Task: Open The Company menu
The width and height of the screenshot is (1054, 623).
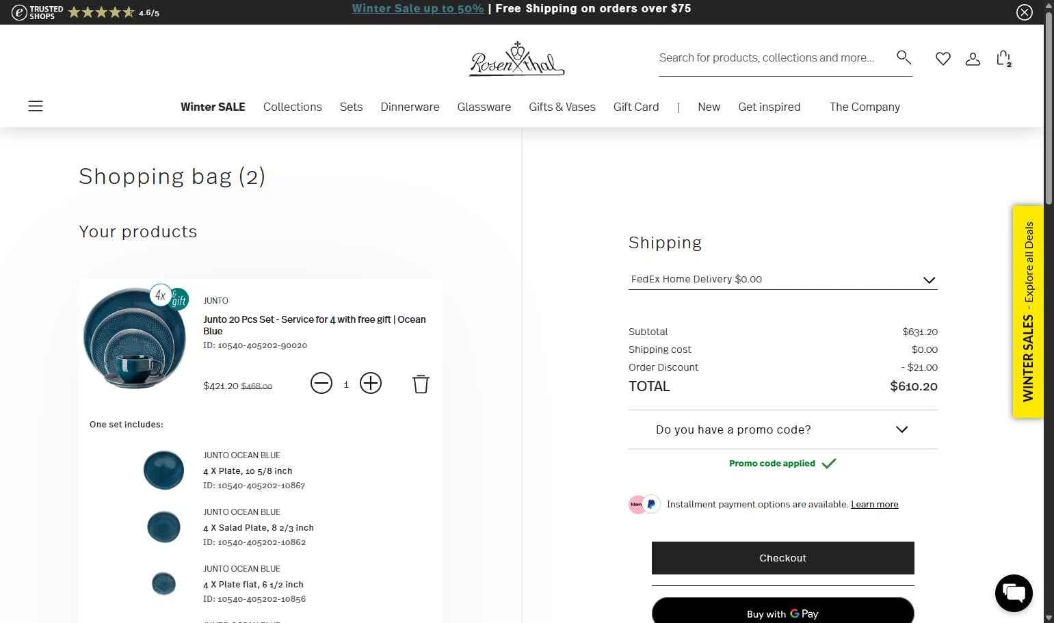Action: tap(865, 107)
